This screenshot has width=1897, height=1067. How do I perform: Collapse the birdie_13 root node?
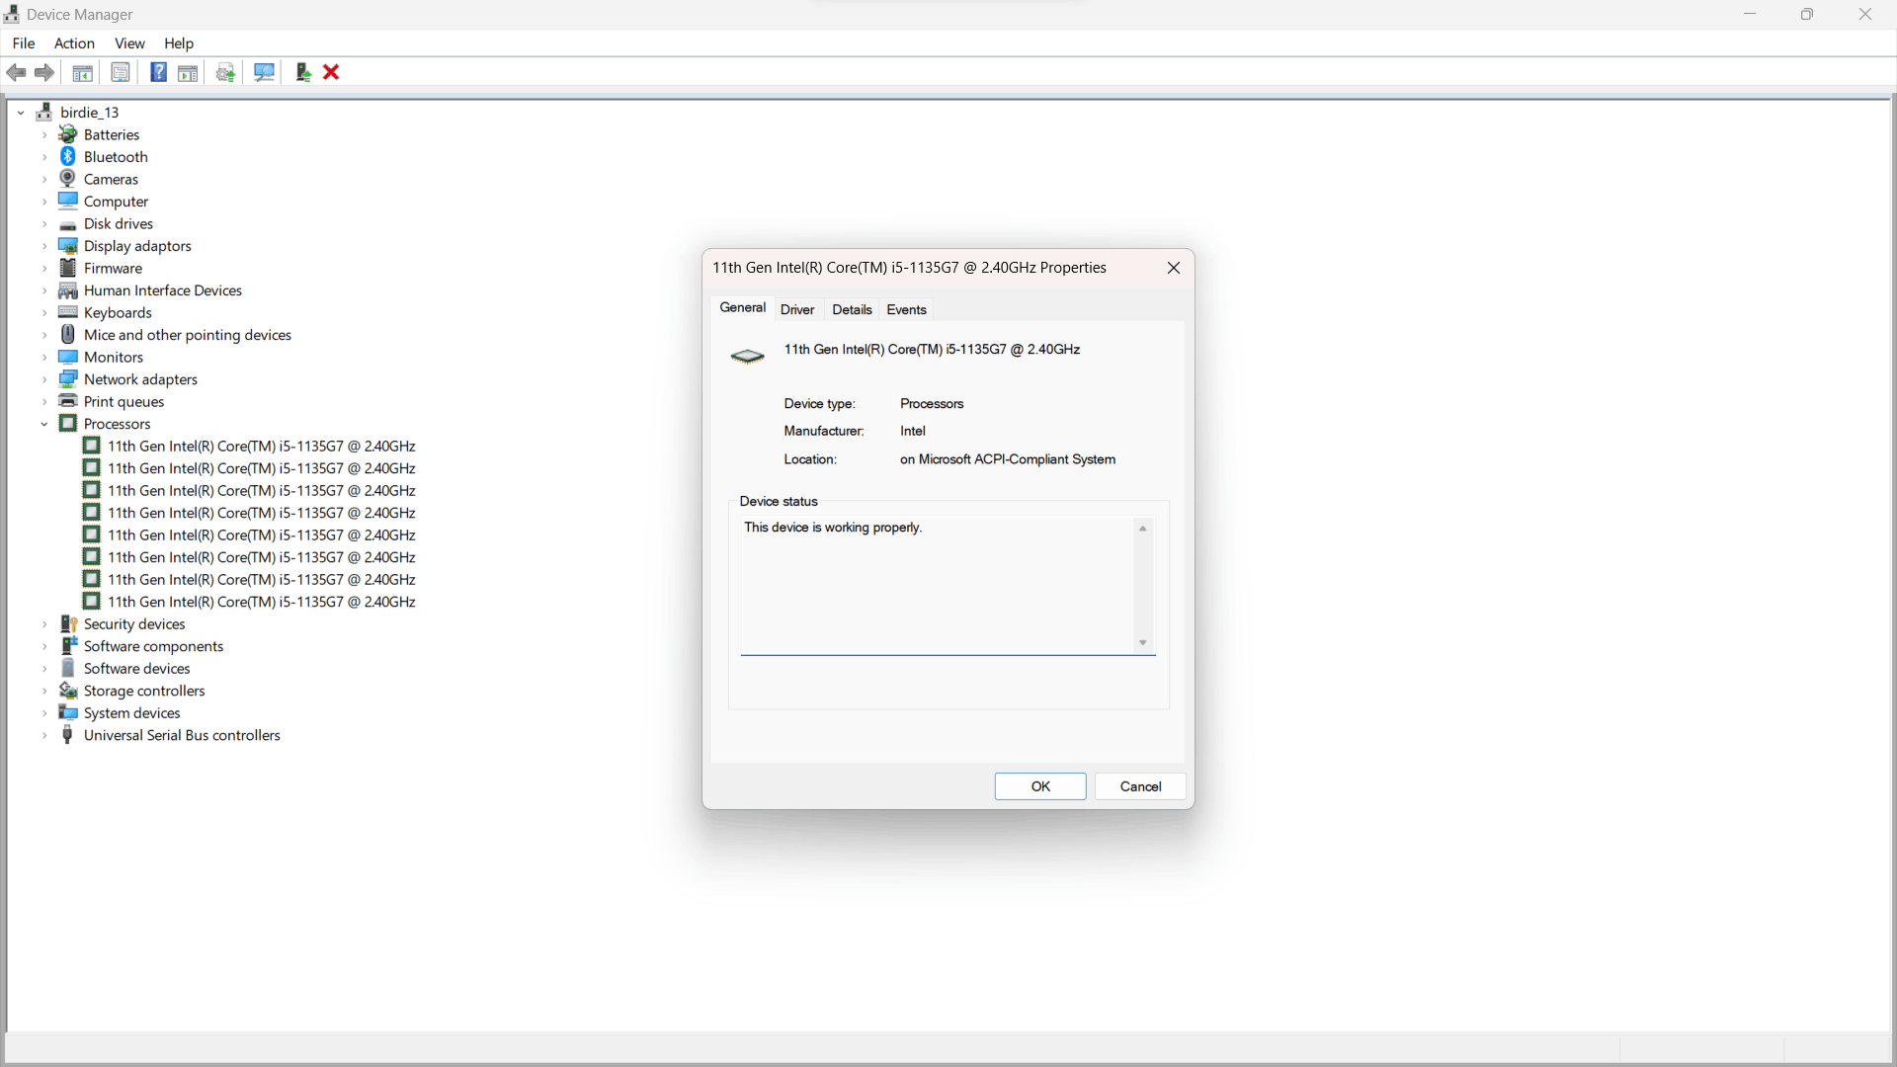click(21, 113)
